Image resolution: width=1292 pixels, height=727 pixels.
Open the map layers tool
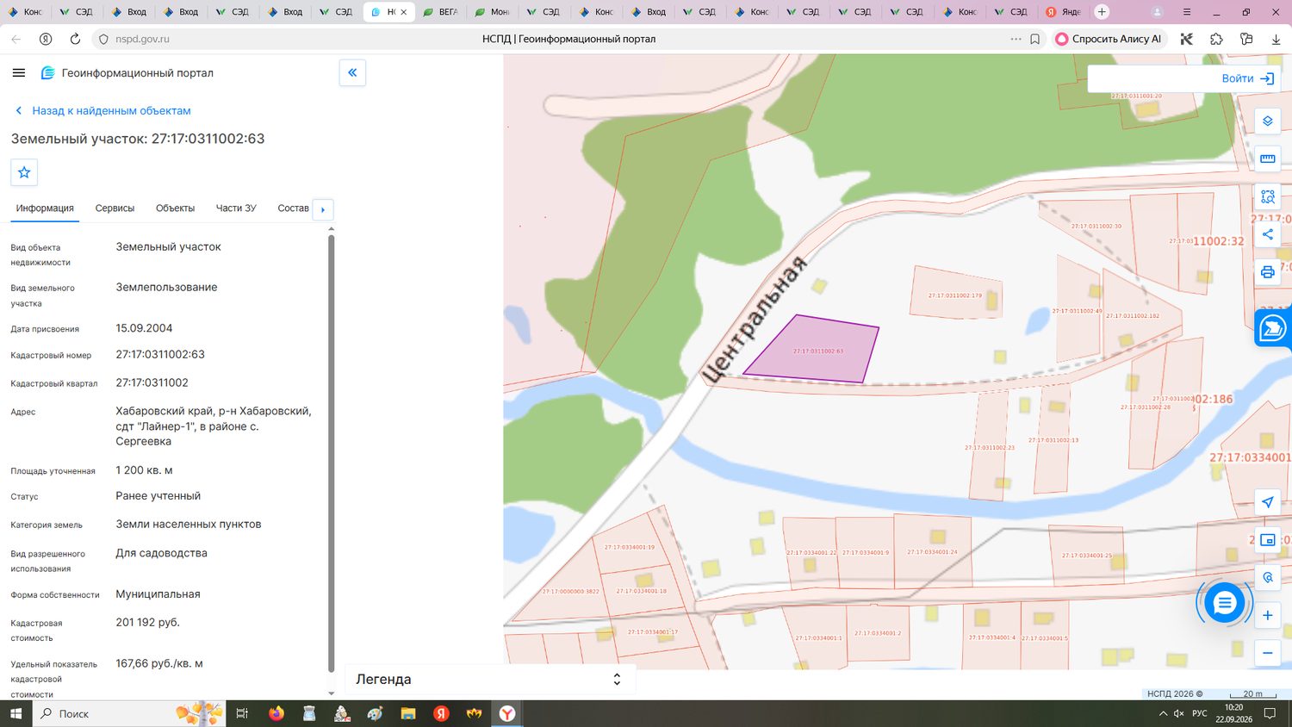tap(1267, 121)
